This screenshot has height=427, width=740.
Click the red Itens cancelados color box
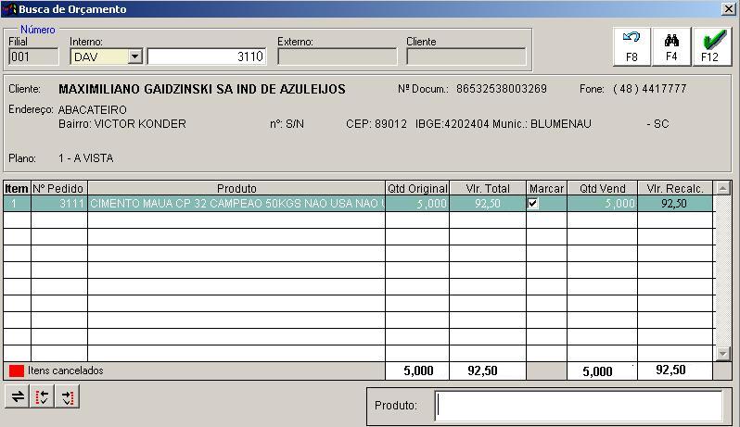click(x=17, y=370)
